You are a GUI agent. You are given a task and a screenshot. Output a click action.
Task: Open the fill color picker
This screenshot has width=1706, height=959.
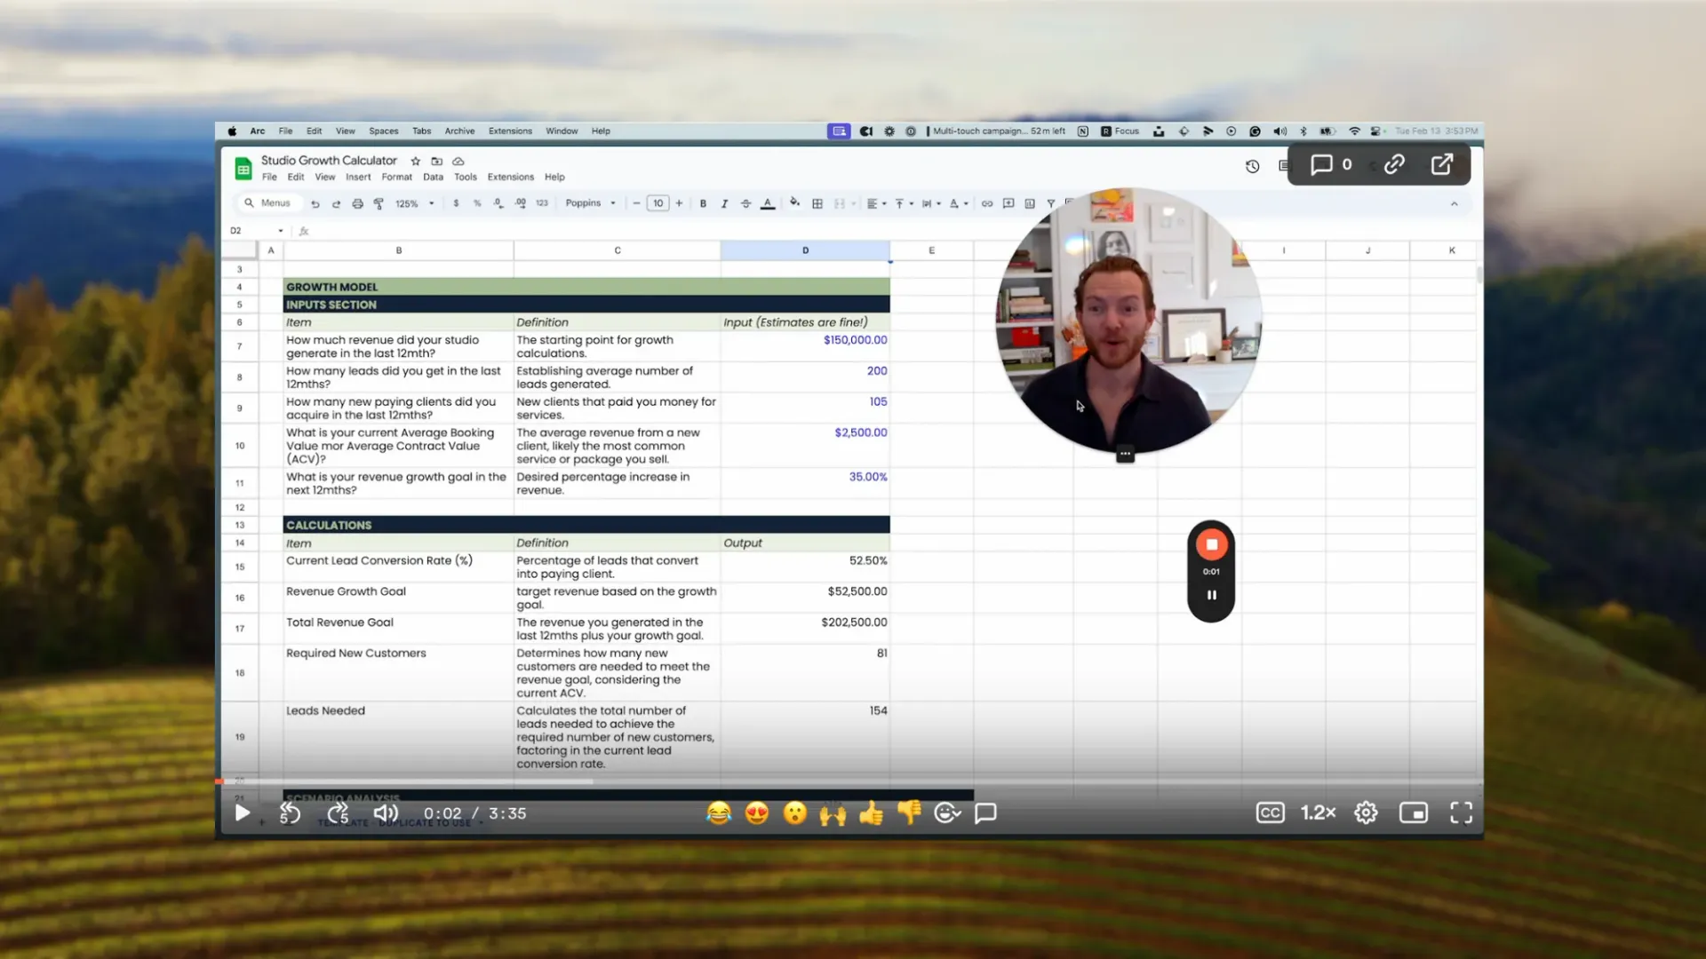(794, 202)
